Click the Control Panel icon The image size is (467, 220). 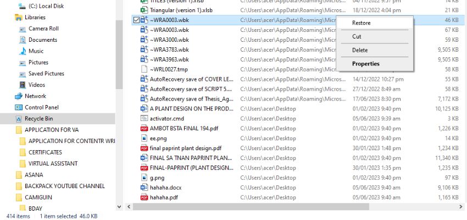tap(19, 108)
